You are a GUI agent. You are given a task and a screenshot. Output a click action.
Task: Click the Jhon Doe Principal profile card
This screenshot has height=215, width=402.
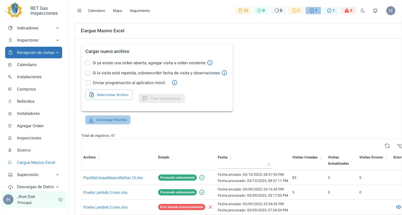pyautogui.click(x=34, y=200)
